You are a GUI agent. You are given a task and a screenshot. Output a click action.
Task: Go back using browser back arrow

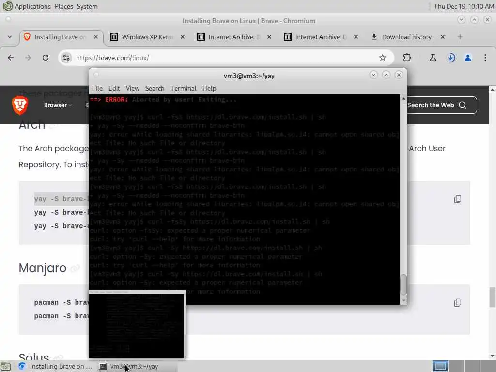(11, 58)
